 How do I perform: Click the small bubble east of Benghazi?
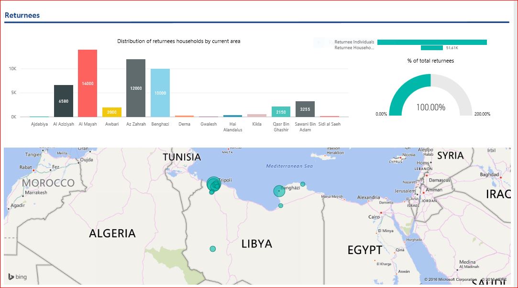pos(303,184)
